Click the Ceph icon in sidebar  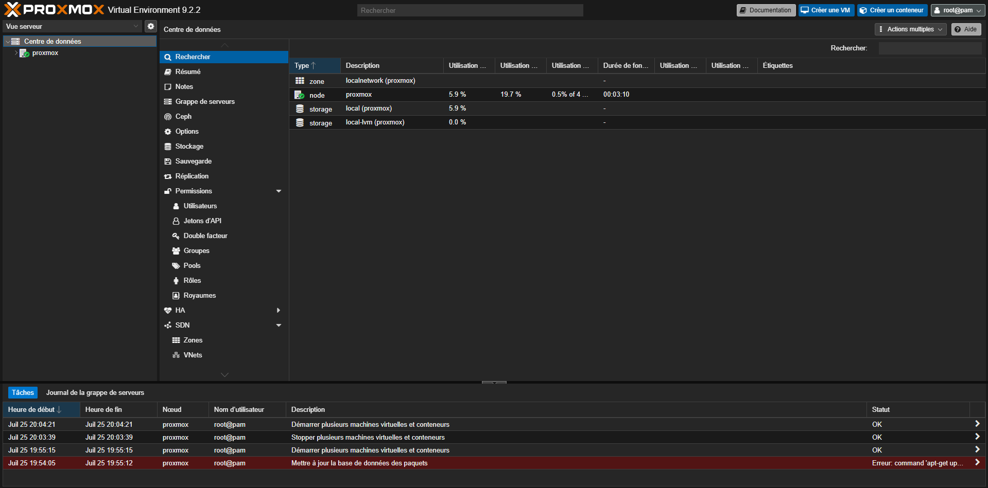click(x=168, y=117)
